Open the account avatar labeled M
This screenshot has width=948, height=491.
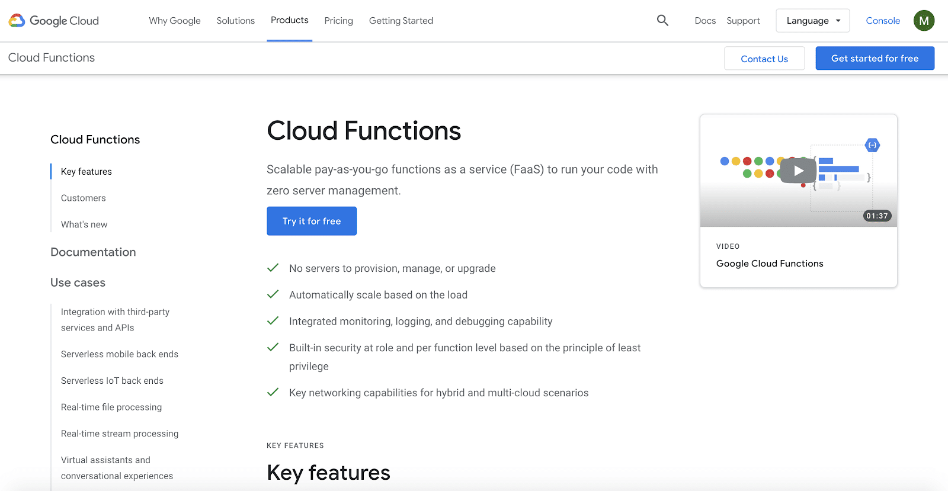(924, 21)
